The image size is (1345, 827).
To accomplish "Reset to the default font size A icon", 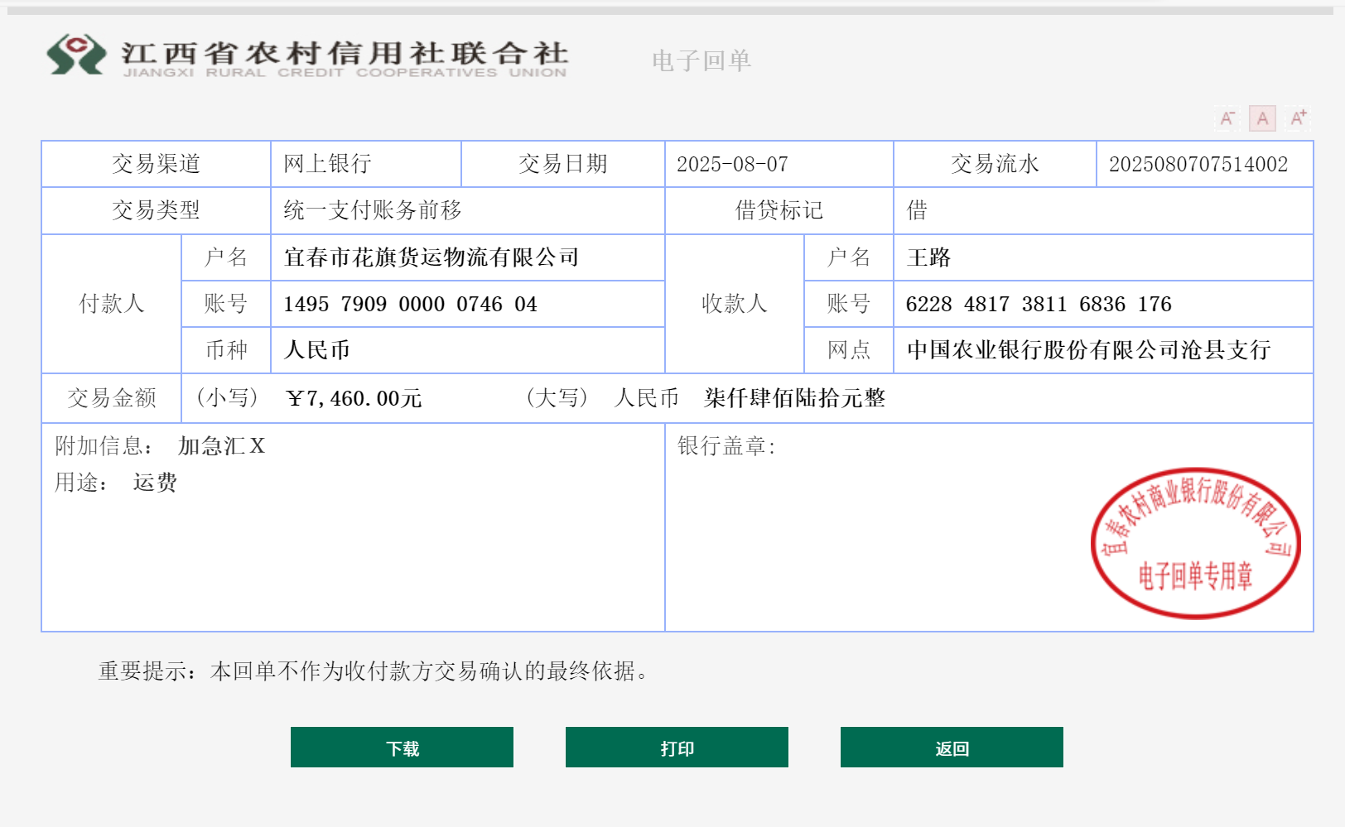I will [1262, 118].
